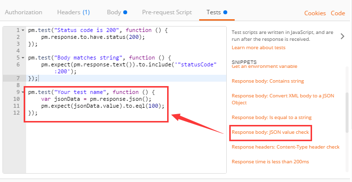Open the Code link

click(338, 13)
